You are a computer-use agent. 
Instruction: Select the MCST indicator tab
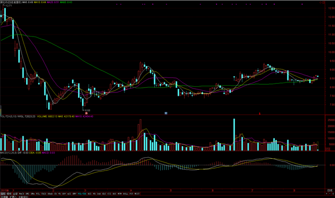pyautogui.click(x=137, y=194)
